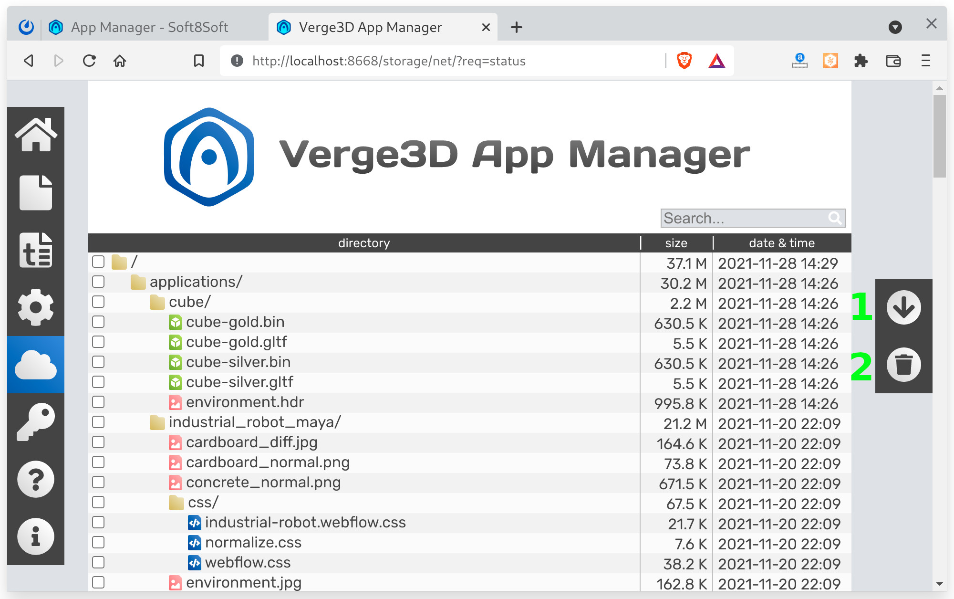Screen dimensions: 954x599
Task: Click the industrial_robot_maya/ folder name
Action: click(255, 422)
